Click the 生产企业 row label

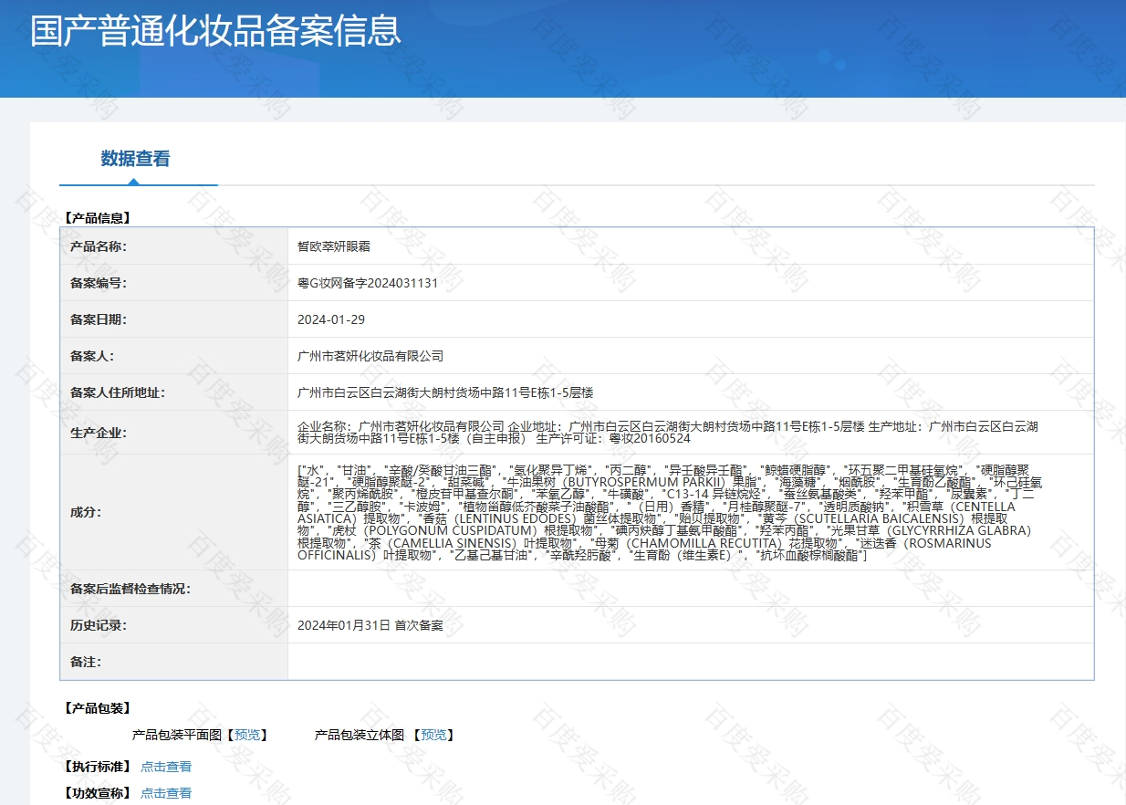[99, 433]
